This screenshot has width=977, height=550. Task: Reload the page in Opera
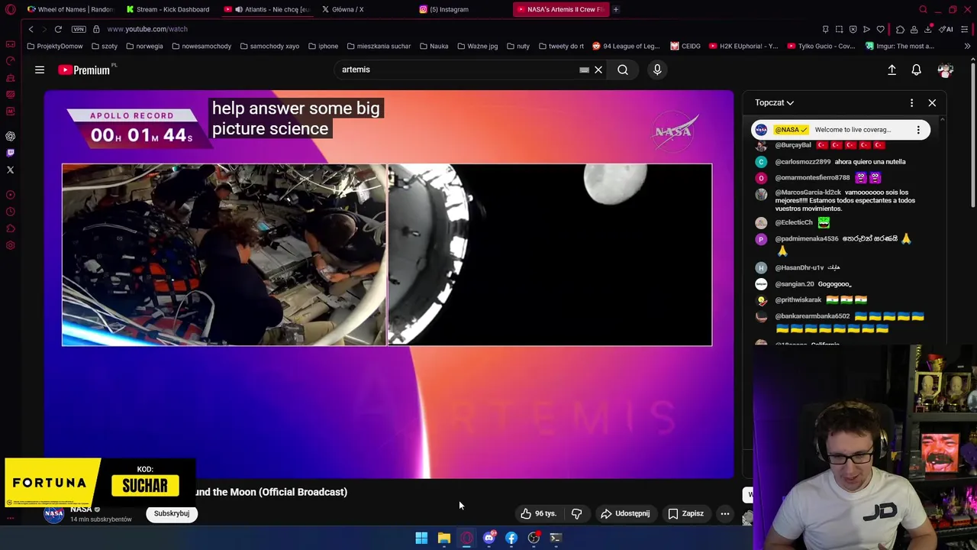pos(58,29)
